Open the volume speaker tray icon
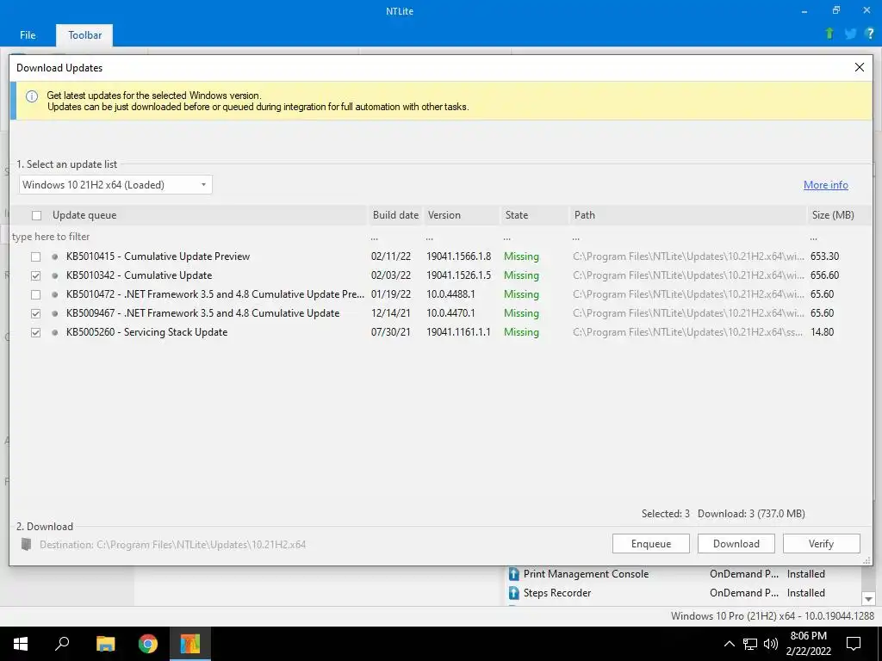Viewport: 882px width, 661px height. click(771, 644)
